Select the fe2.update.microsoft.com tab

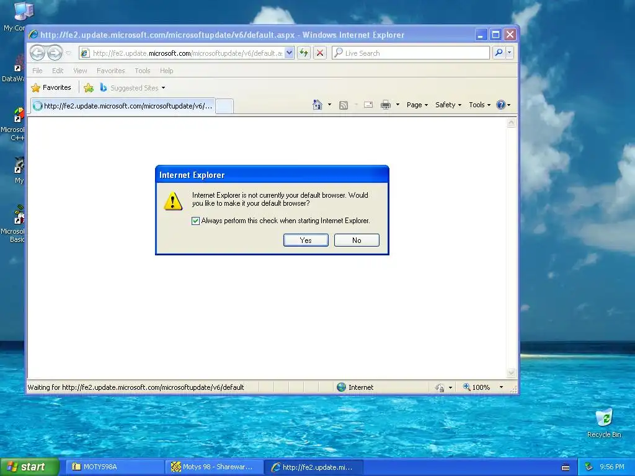(122, 106)
